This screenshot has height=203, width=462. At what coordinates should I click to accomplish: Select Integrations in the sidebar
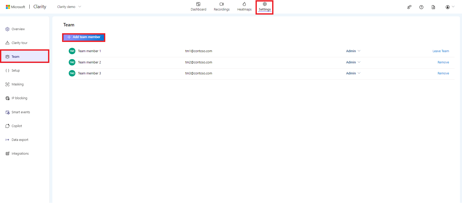(x=20, y=154)
